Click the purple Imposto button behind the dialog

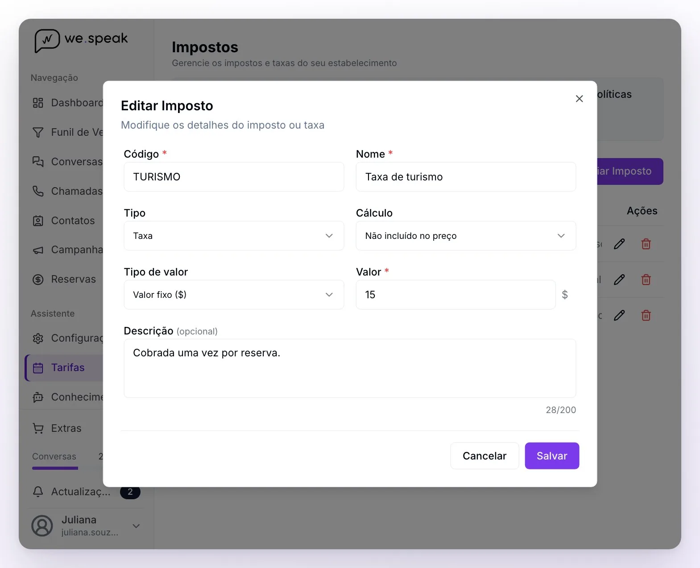[630, 171]
